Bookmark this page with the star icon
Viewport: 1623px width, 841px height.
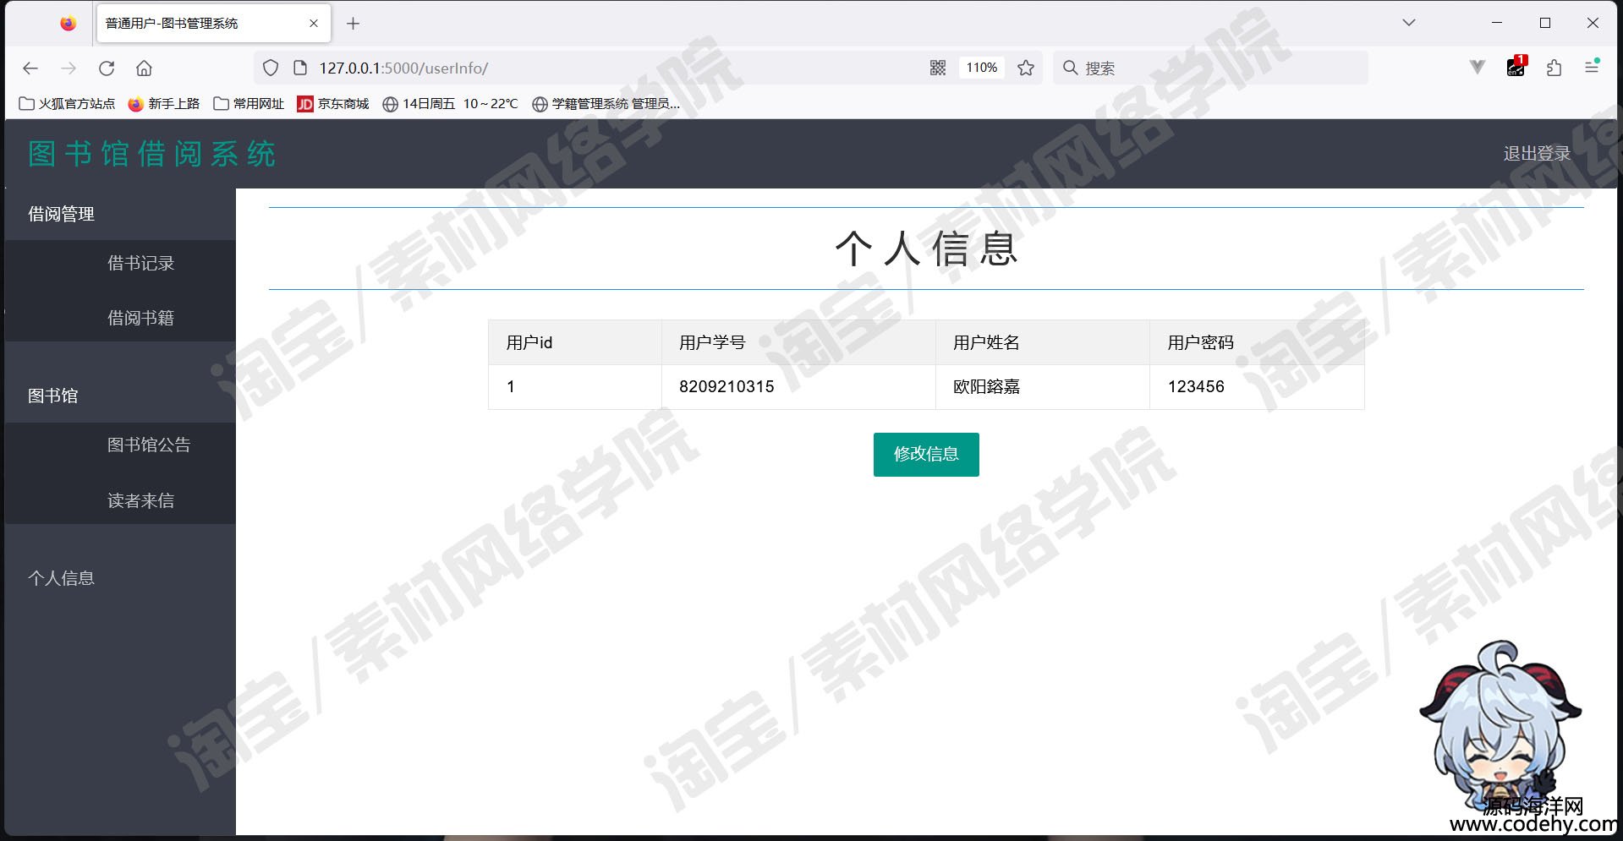pos(1026,68)
